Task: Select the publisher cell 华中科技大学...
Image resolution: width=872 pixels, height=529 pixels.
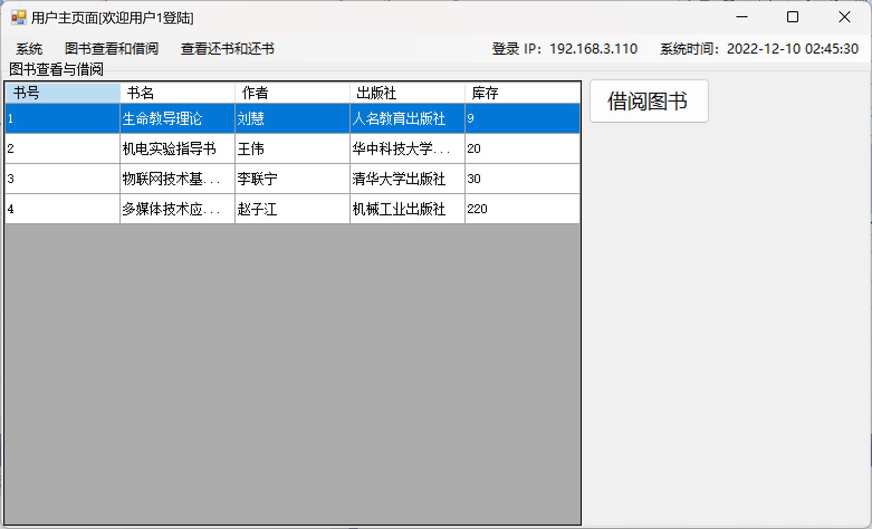Action: [408, 148]
